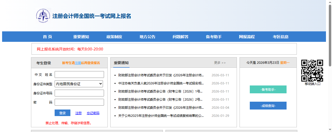Open the 政策制度 navigation item
Image resolution: width=332 pixels, height=132 pixels.
[x=114, y=37]
